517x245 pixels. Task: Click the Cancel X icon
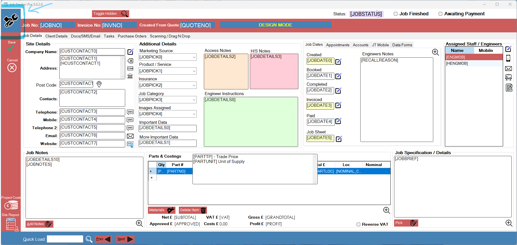(x=12, y=68)
